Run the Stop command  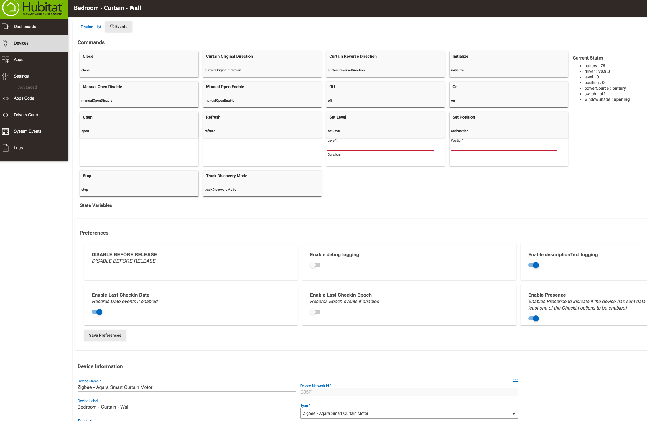(139, 183)
